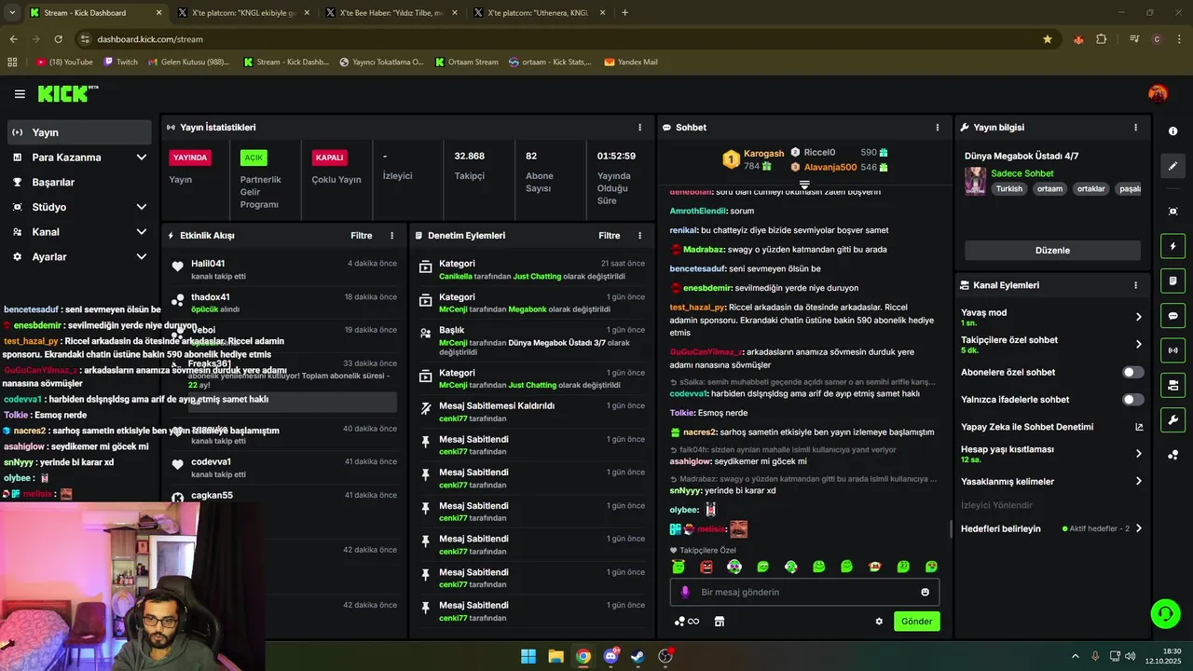Open Kanal Eylemleri panel three-dot menu
Screen dimensions: 1193x671
(x=1135, y=285)
